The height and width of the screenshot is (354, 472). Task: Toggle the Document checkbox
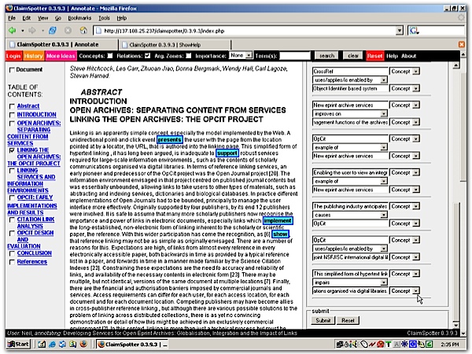[x=12, y=70]
